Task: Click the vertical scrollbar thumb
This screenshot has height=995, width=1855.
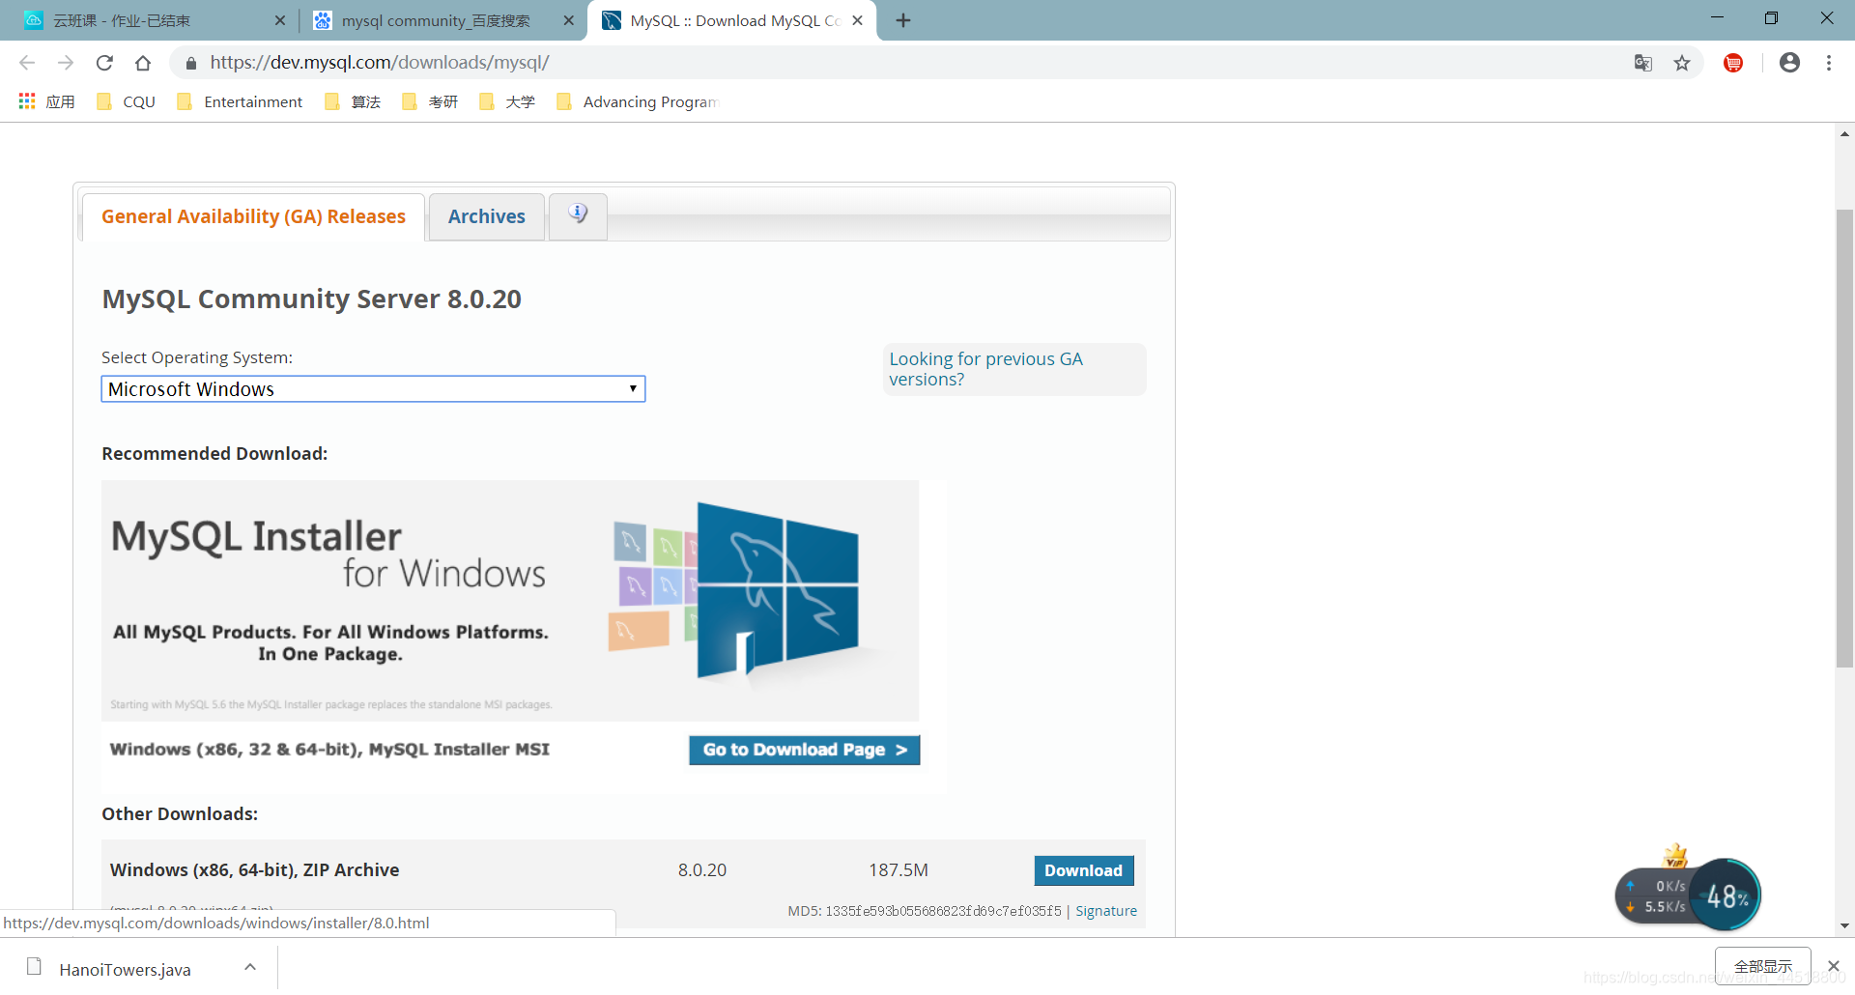Action: (x=1844, y=438)
